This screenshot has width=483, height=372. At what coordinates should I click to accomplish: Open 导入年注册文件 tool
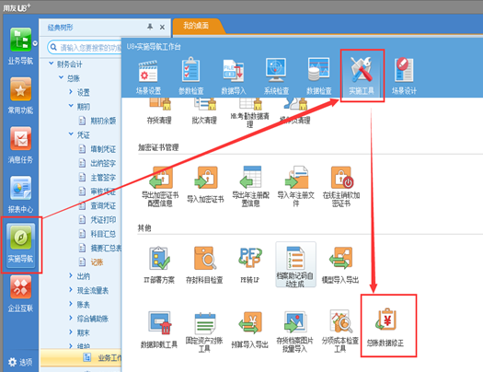click(295, 187)
